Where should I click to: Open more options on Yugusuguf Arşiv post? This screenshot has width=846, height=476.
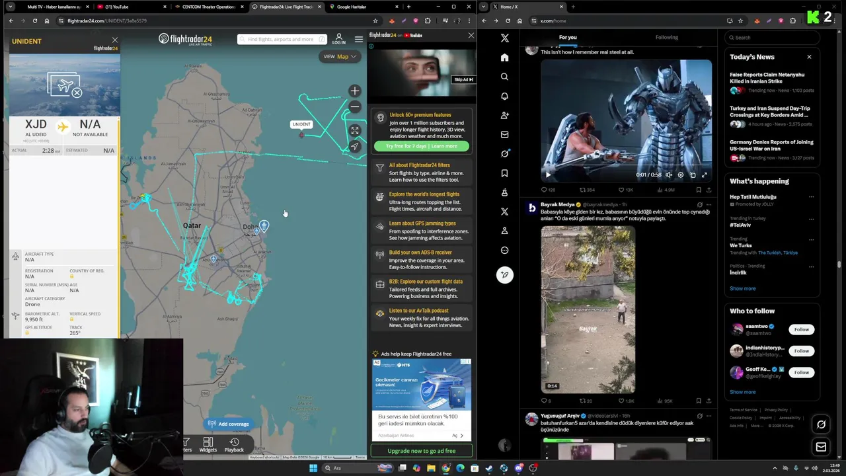coord(709,416)
